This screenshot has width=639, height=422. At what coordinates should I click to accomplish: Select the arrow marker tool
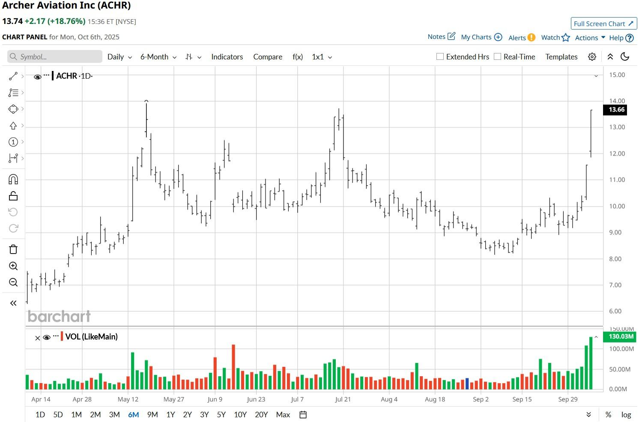pos(13,126)
